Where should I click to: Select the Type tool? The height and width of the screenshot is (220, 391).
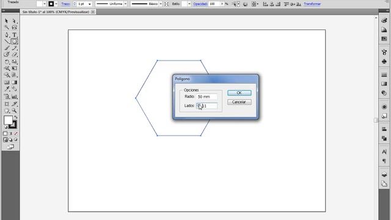[14, 35]
